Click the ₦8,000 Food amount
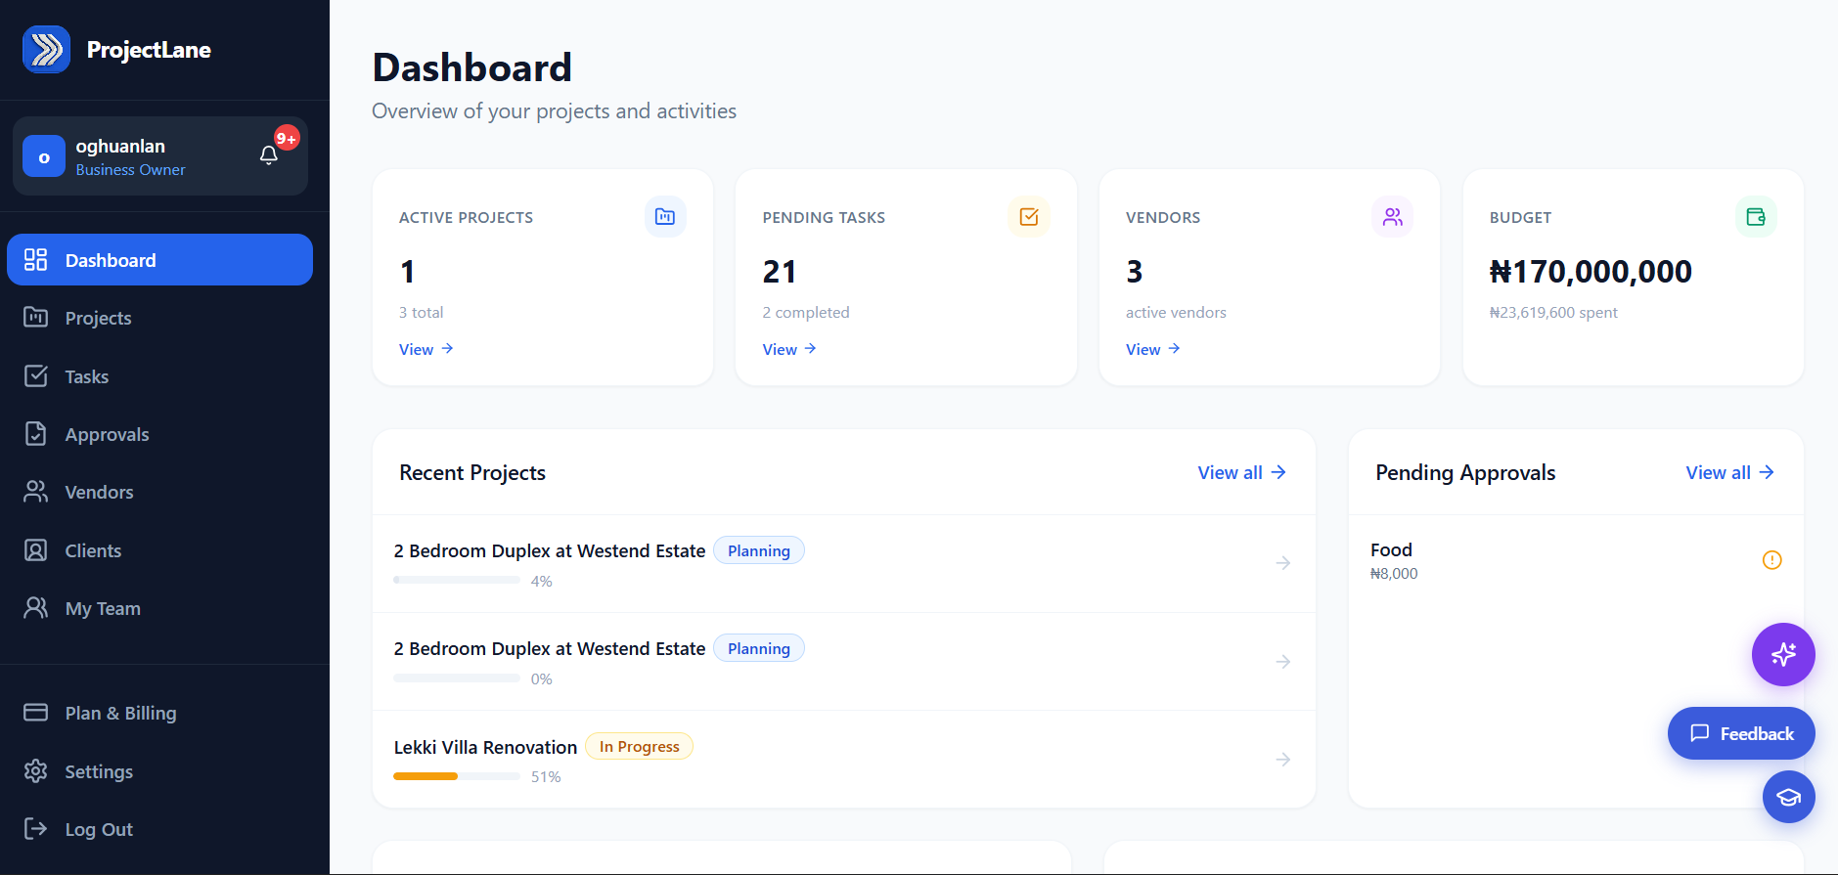 [x=1394, y=574]
